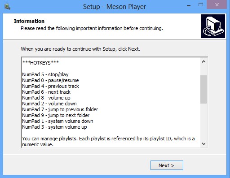Click the scrollbar track below the thumb

pyautogui.click(x=203, y=122)
